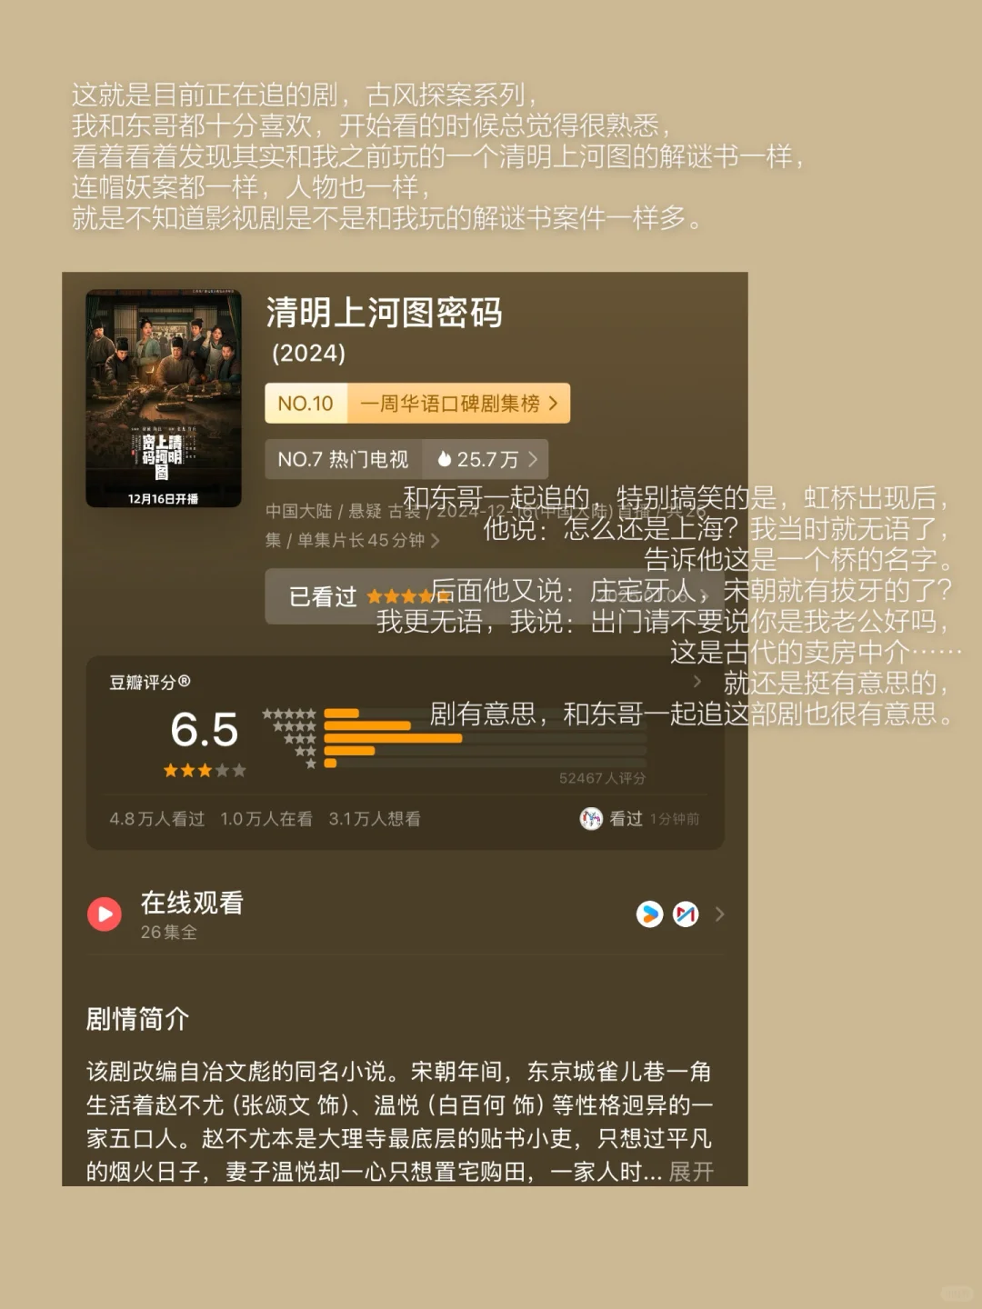This screenshot has height=1309, width=982.
Task: Tap the flame popularity icon near 25.7万
Action: pyautogui.click(x=444, y=459)
